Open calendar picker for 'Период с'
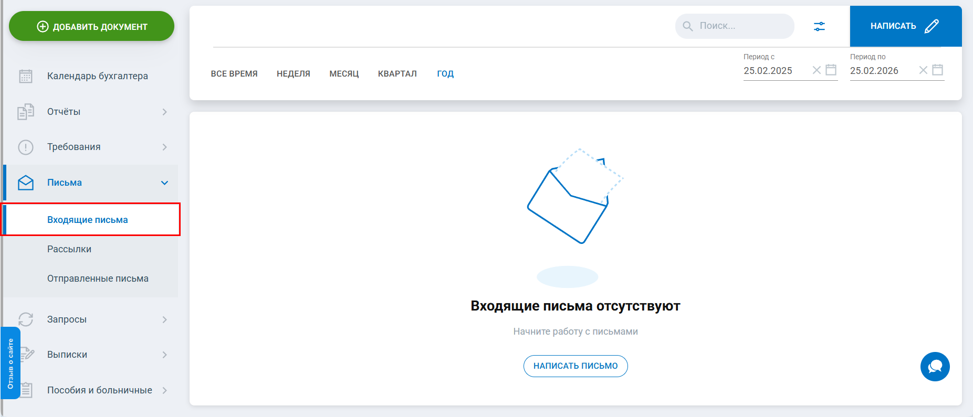Screen dimensions: 973x417 pyautogui.click(x=831, y=70)
